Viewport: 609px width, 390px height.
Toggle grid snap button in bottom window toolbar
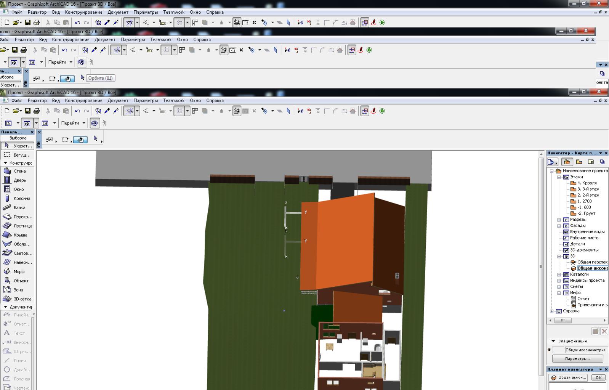click(x=179, y=111)
